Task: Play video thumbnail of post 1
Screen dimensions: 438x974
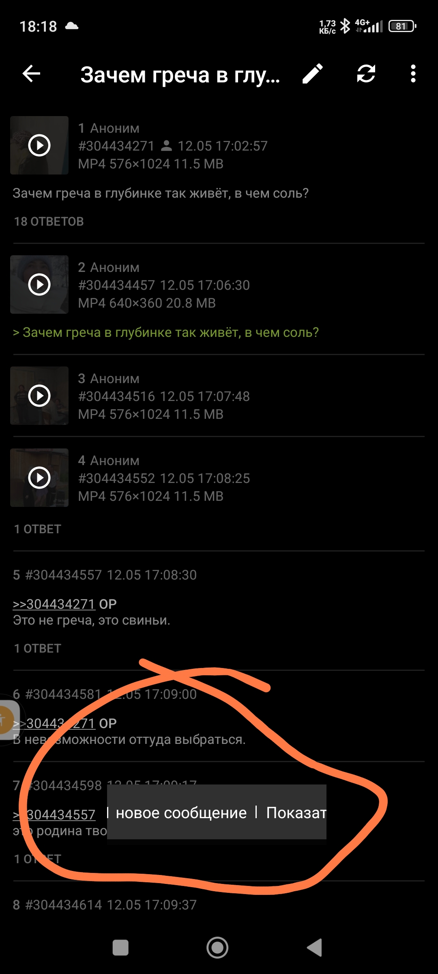Action: coord(39,145)
